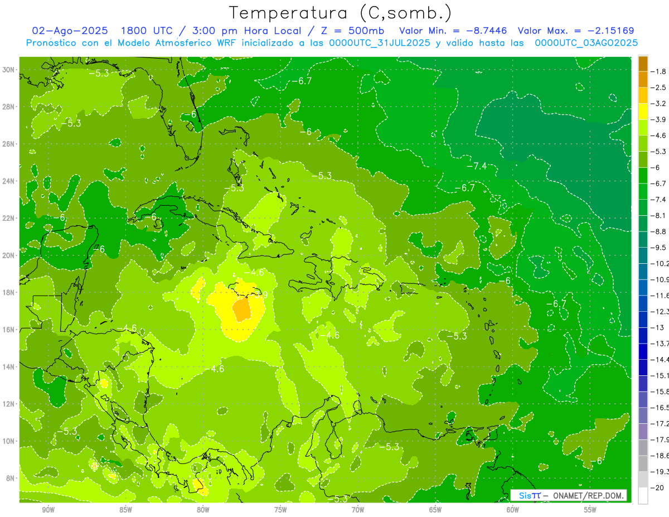The image size is (669, 517).
Task: Click the colorbar legend value -15.8
Action: [660, 392]
